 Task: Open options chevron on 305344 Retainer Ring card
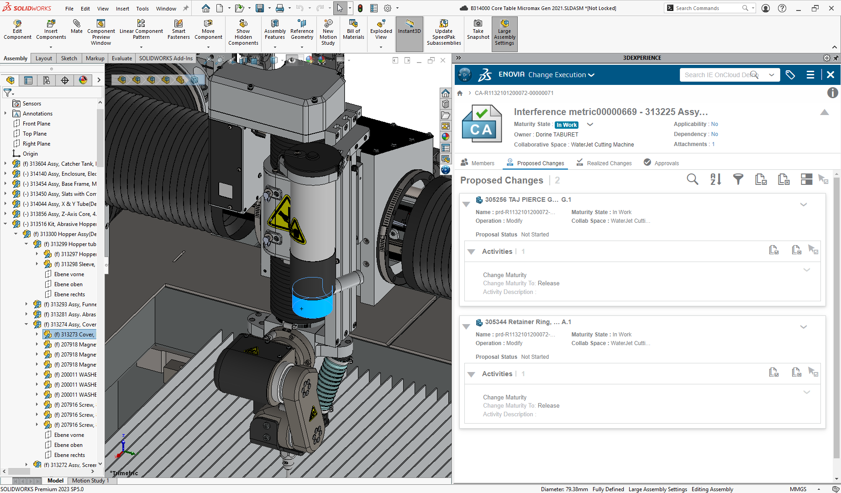[804, 327]
